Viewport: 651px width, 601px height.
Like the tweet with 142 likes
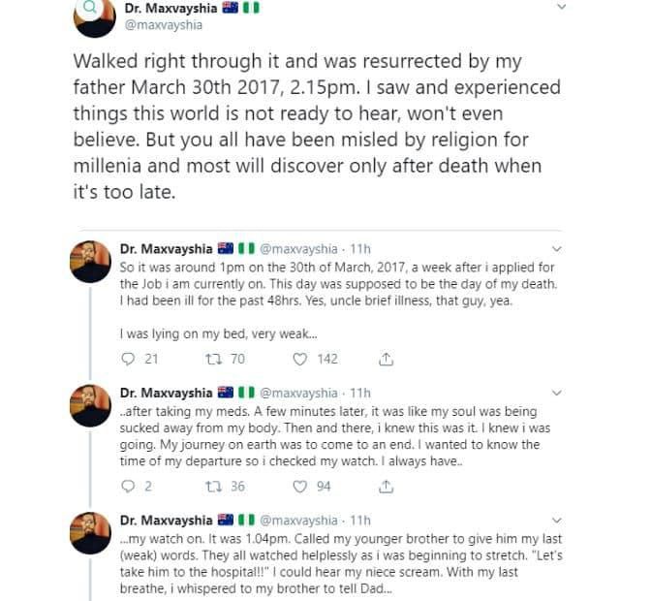click(300, 359)
